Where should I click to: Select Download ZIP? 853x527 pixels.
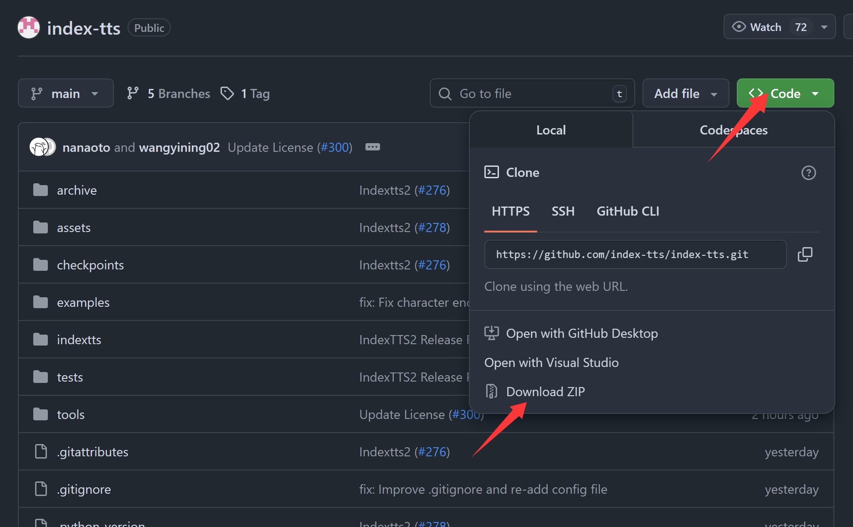pos(545,392)
